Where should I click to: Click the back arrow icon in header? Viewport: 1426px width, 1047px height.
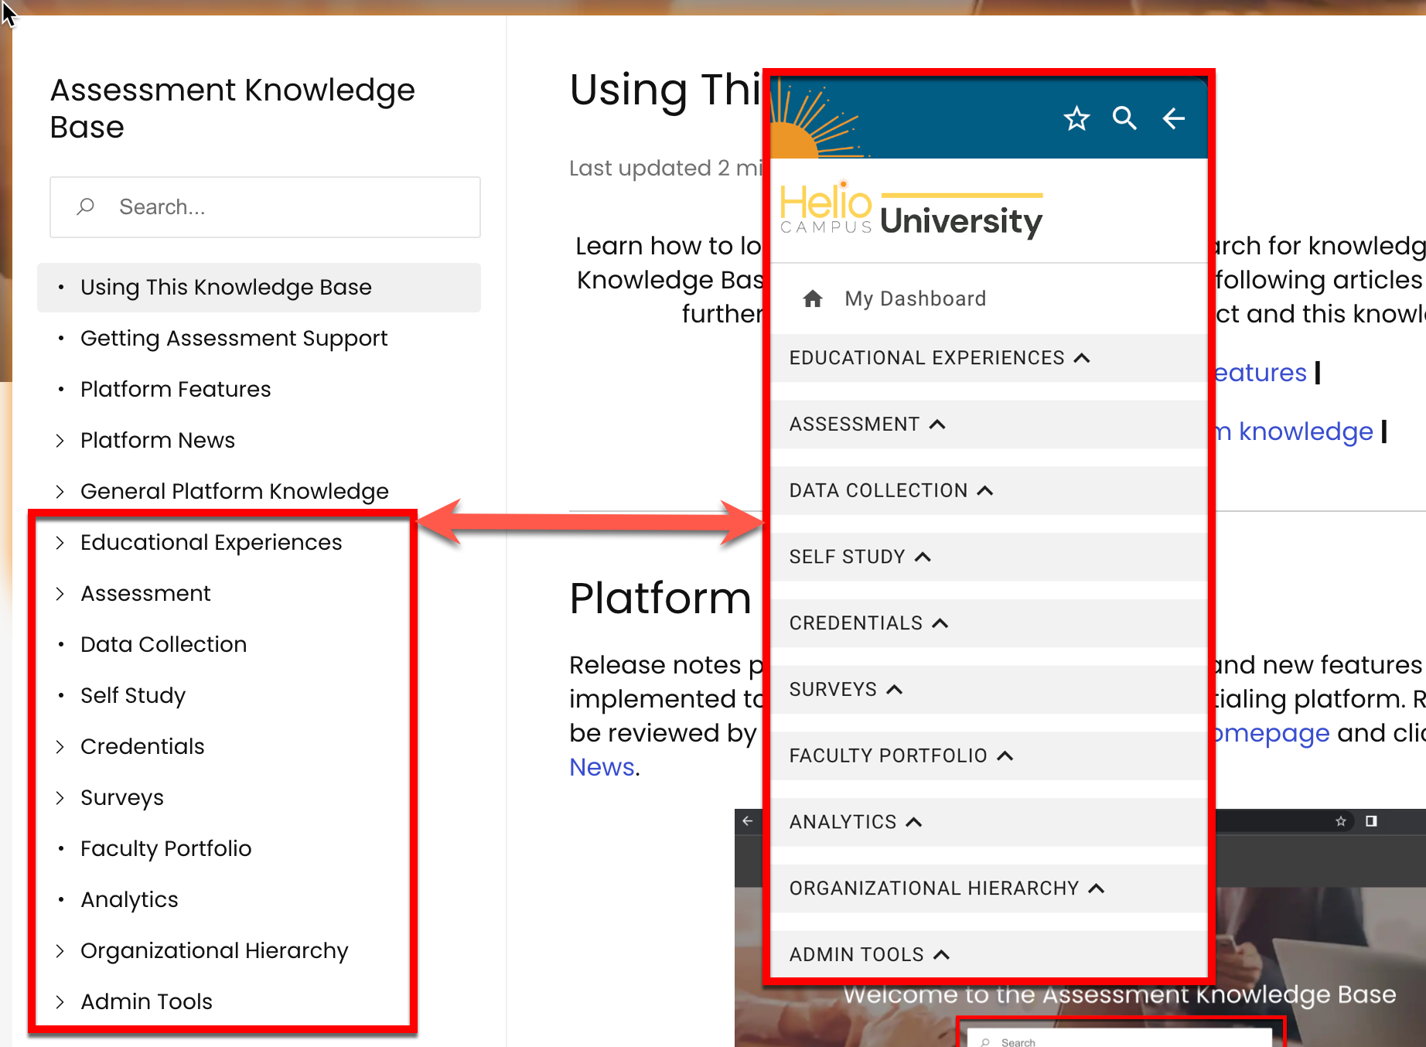click(x=1173, y=118)
